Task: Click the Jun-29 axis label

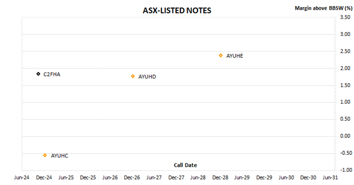Action: click(x=242, y=178)
